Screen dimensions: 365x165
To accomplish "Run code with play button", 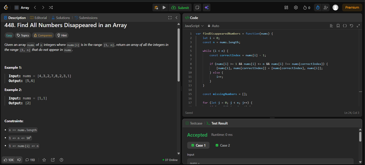I will 164,8.
